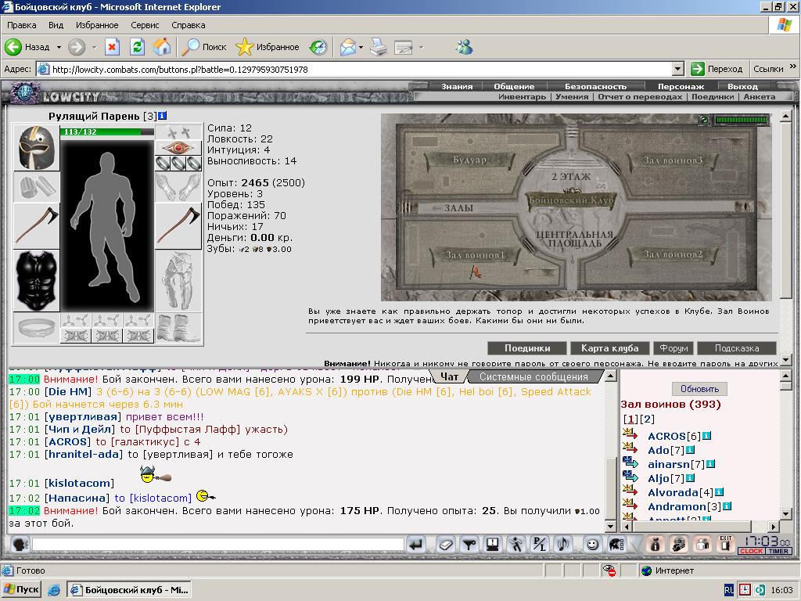The width and height of the screenshot is (801, 601).
Task: Click the EXIT door icon in bottom bar
Action: (x=726, y=544)
